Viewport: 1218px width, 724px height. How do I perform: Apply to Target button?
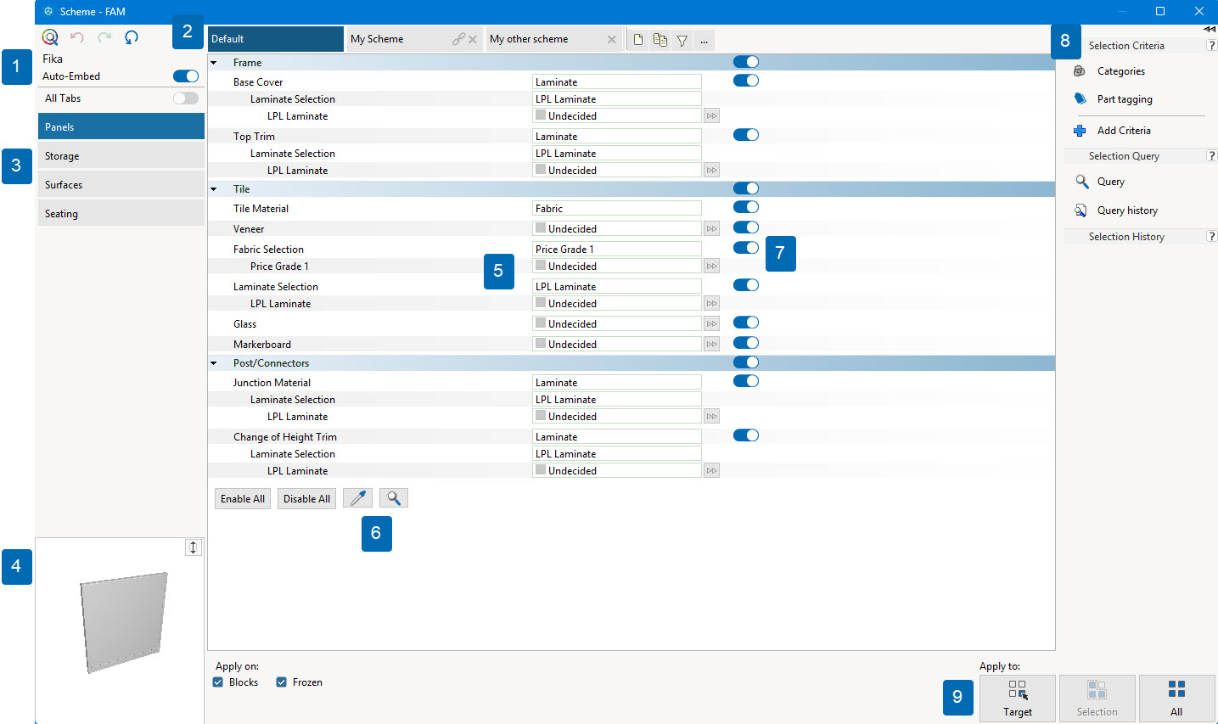(x=1018, y=699)
